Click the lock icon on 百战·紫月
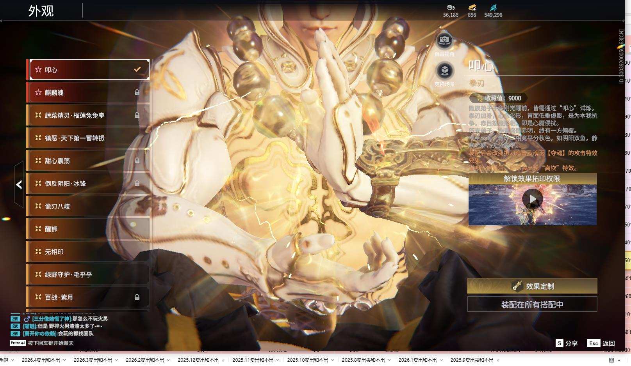Image resolution: width=631 pixels, height=366 pixels. click(137, 297)
